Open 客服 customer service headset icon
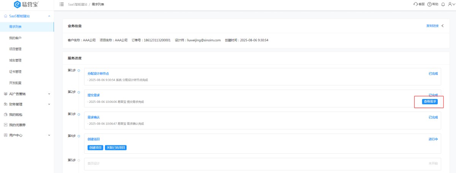 415,4
